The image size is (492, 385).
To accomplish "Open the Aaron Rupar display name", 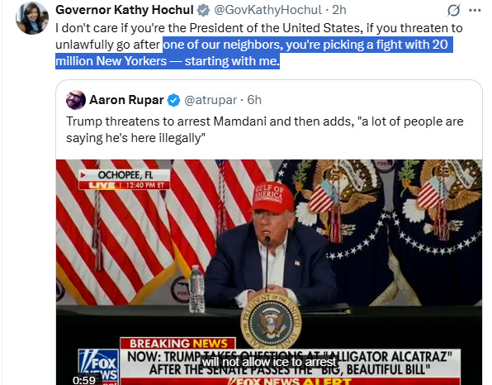I will click(126, 100).
